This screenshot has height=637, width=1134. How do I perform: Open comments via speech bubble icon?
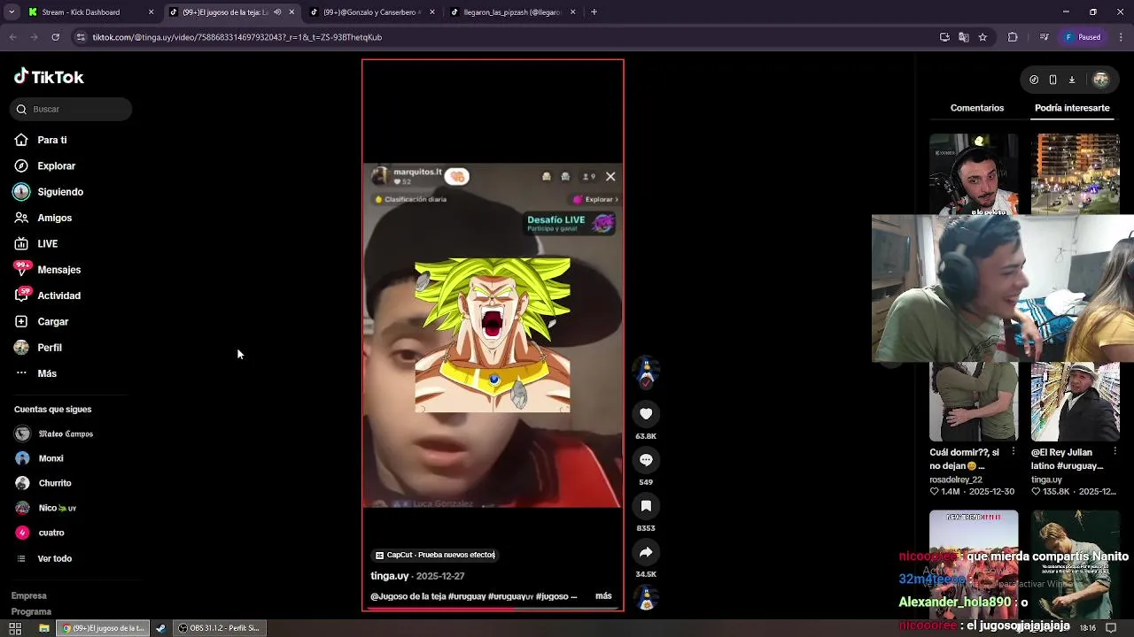coord(646,460)
